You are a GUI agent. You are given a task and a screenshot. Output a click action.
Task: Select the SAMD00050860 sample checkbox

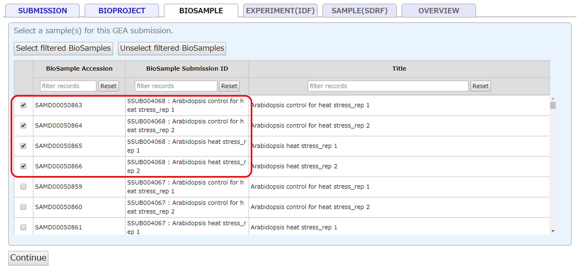click(x=23, y=207)
